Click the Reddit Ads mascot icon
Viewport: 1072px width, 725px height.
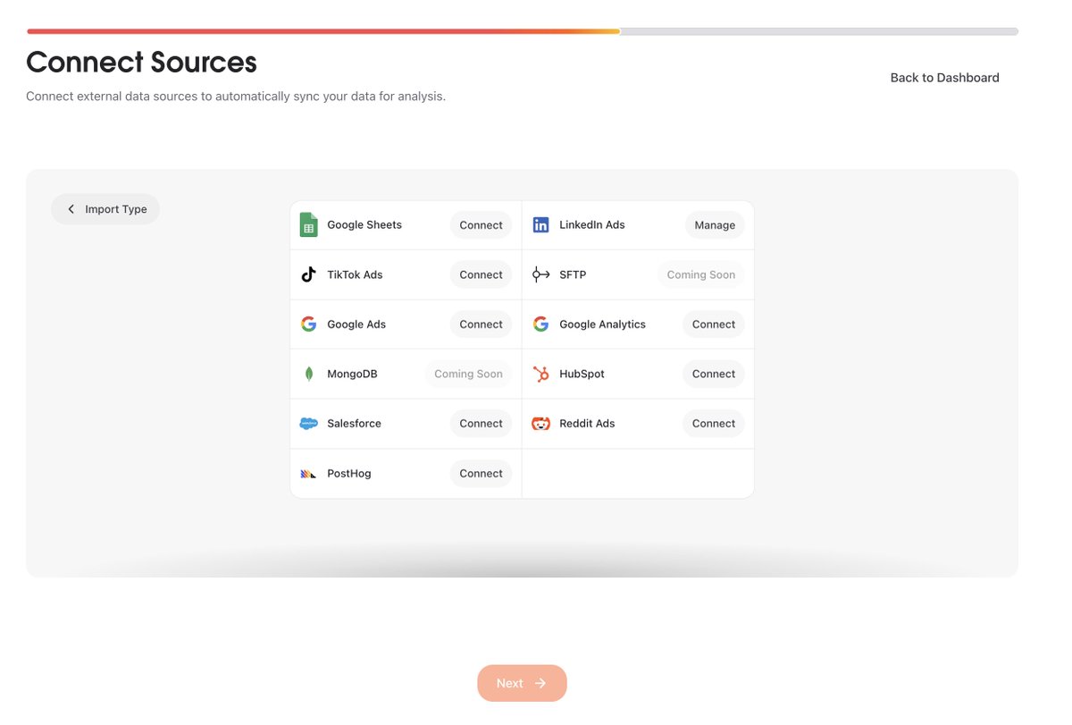coord(540,424)
